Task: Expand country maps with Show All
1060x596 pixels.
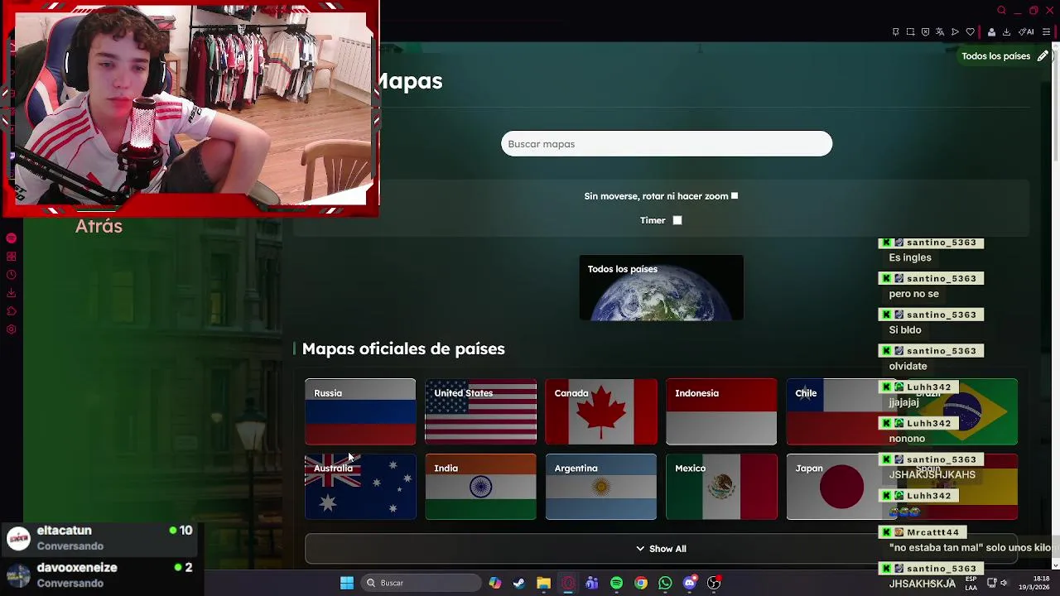Action: point(661,549)
